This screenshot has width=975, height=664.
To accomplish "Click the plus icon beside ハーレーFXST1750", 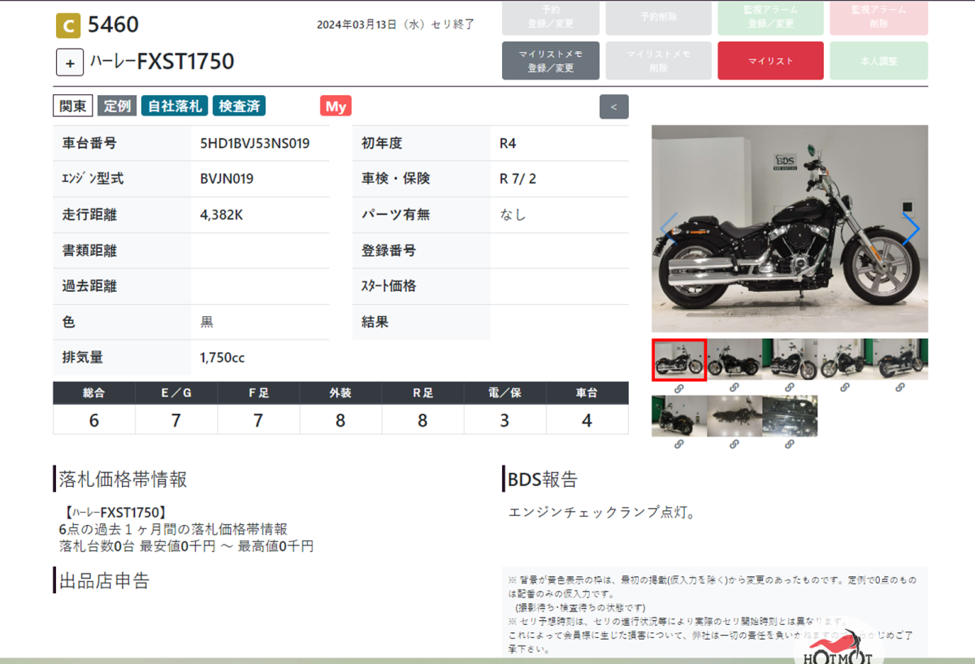I will pyautogui.click(x=70, y=63).
